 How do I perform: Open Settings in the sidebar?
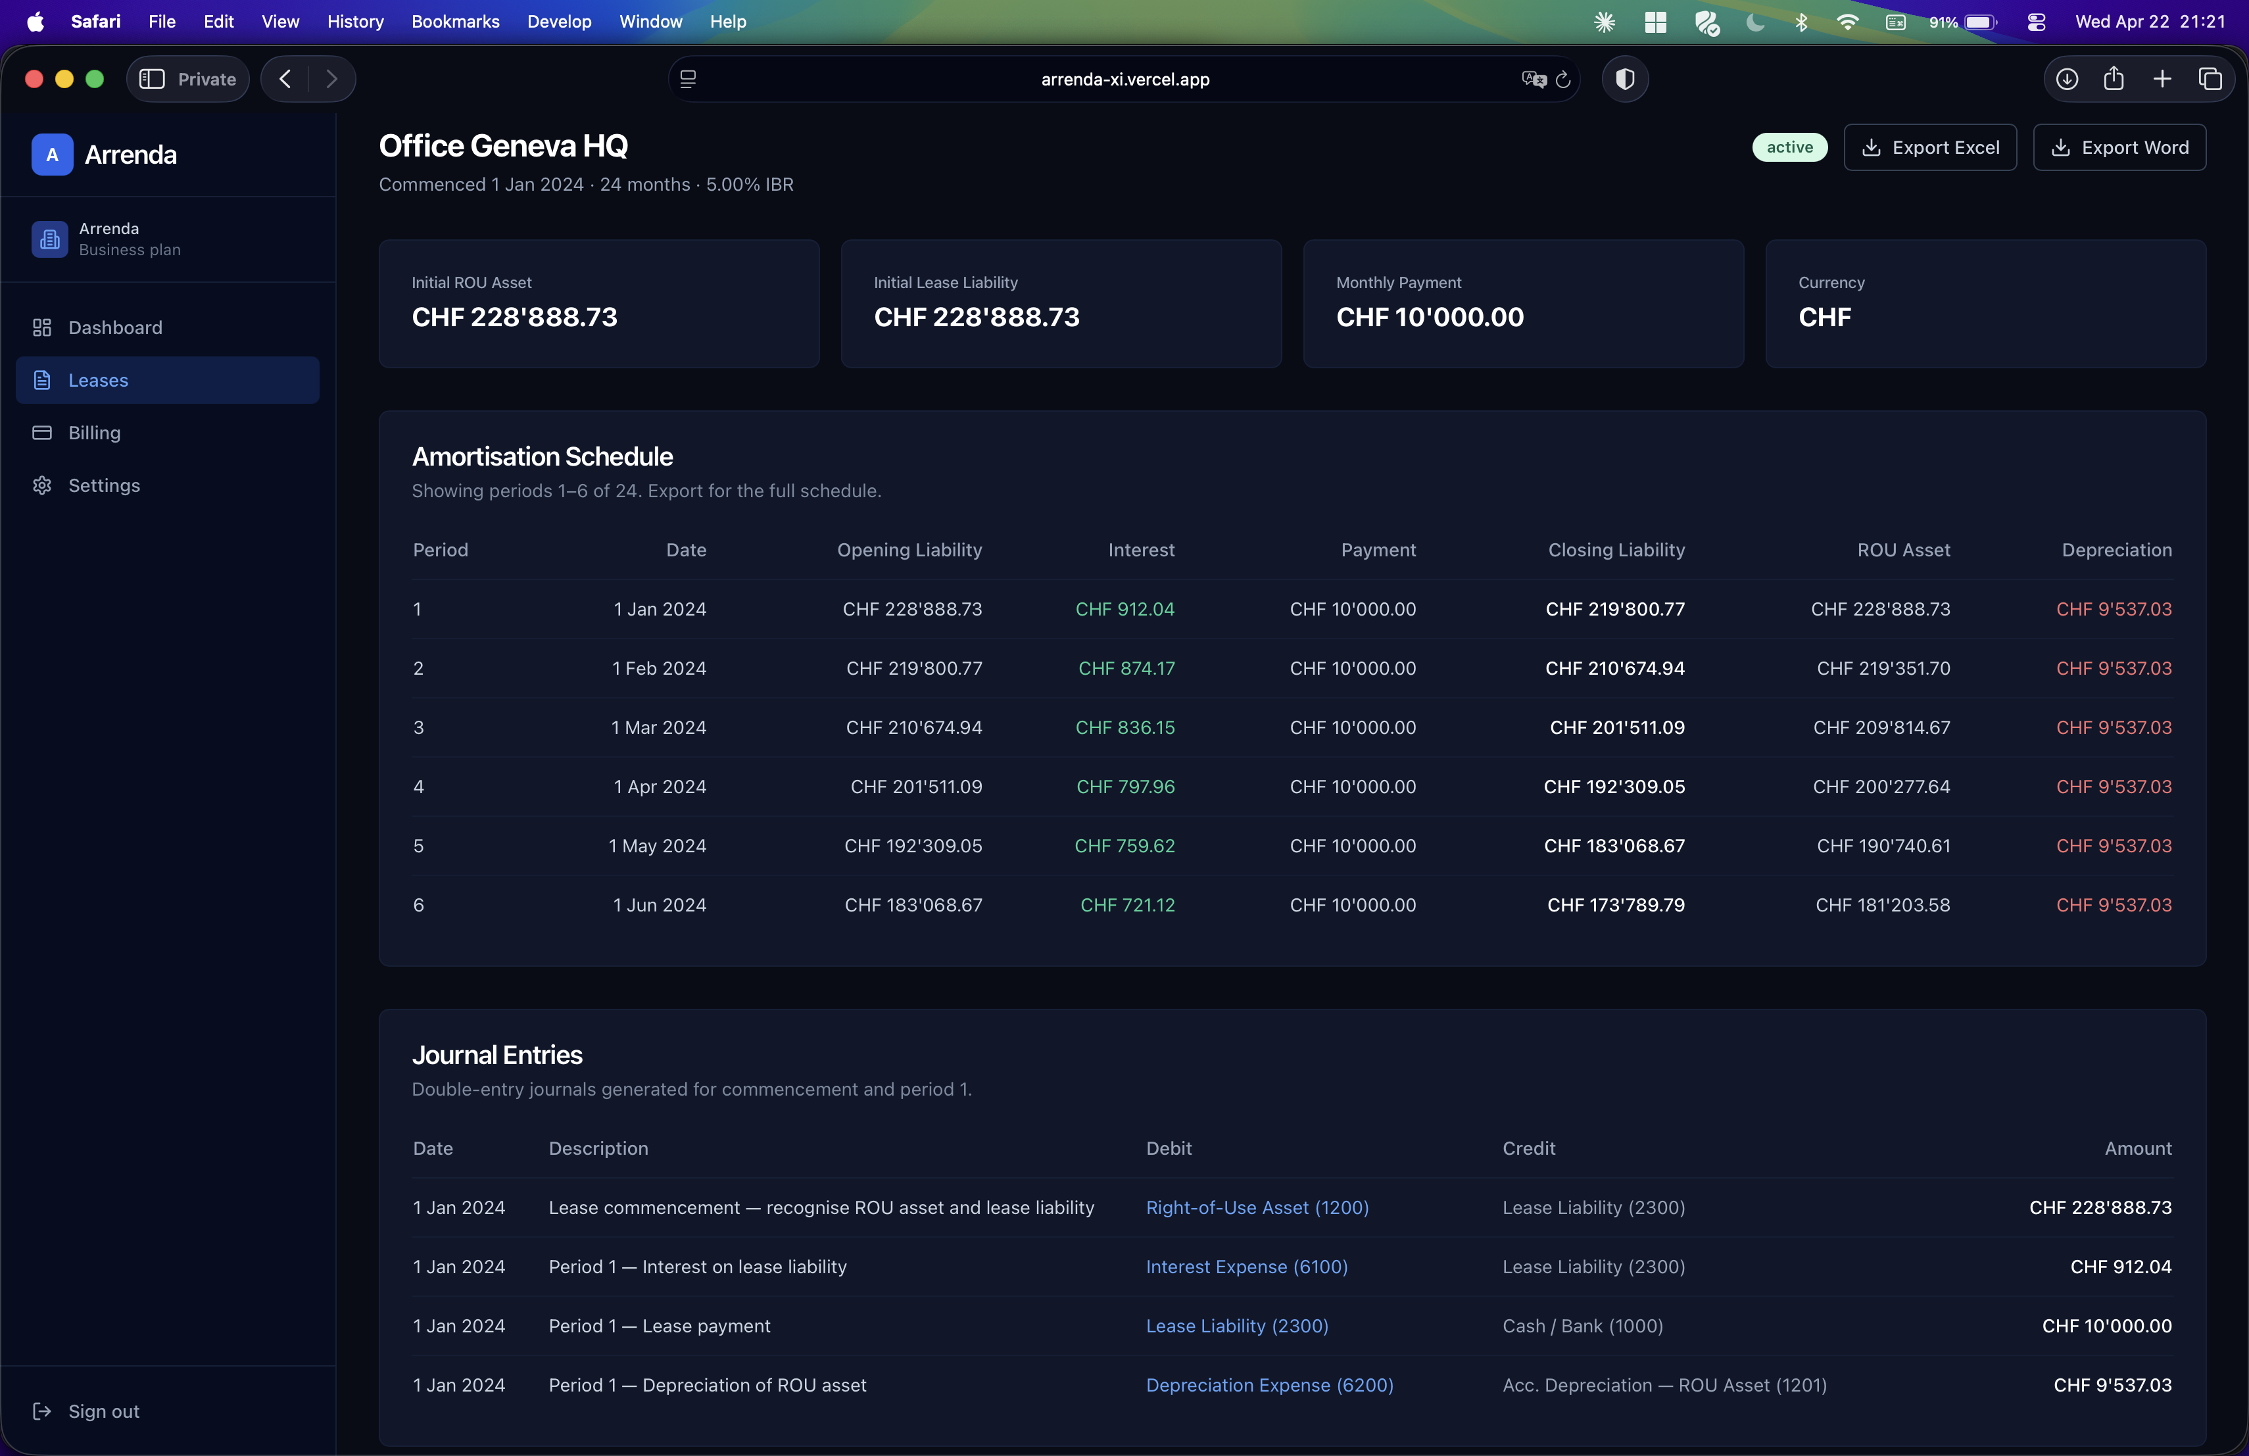point(103,485)
